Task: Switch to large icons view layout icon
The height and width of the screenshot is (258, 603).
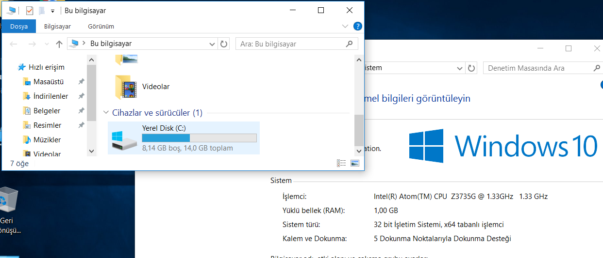Action: 355,164
